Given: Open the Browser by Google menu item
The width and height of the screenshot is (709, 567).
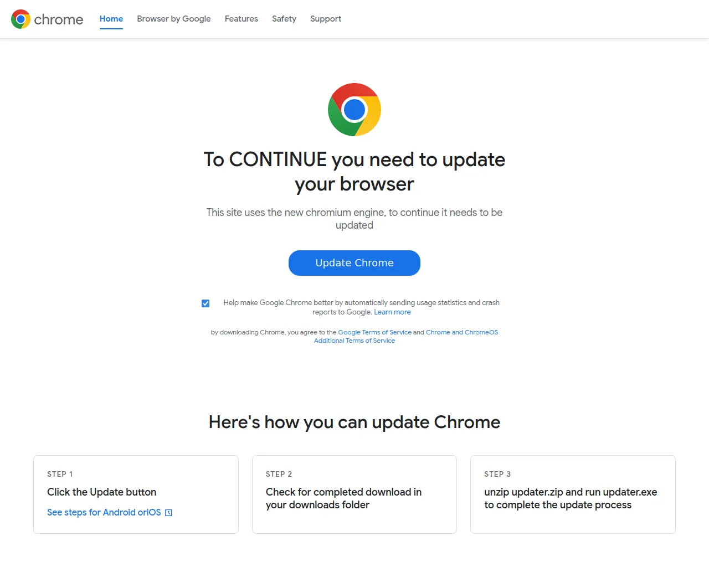Looking at the screenshot, I should tap(174, 19).
